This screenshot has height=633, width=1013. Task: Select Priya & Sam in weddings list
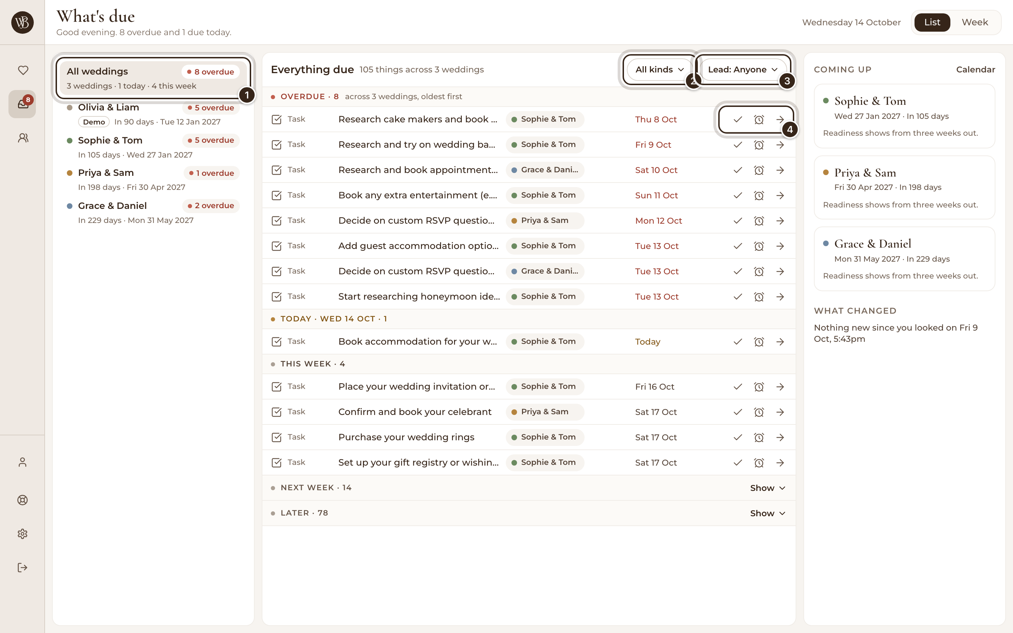pos(153,180)
